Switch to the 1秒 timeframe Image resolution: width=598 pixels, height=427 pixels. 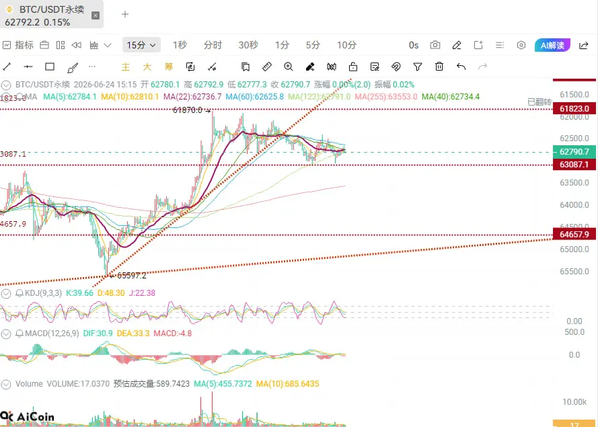180,45
